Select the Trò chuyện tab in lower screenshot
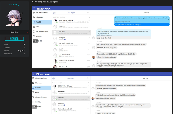Screen dimensions: 173x114 [70, 78]
